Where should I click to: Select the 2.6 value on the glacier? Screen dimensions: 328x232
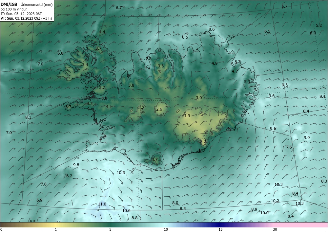coord(159,109)
